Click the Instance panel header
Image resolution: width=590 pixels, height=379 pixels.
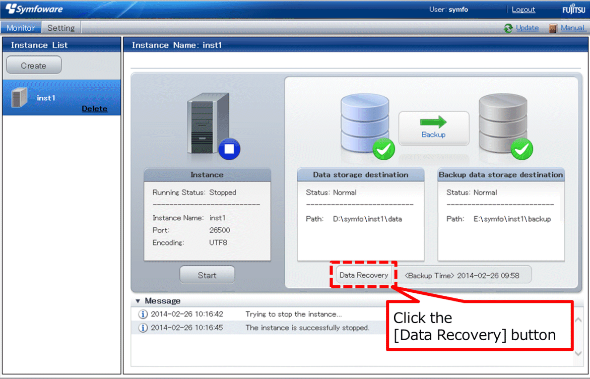(x=207, y=175)
